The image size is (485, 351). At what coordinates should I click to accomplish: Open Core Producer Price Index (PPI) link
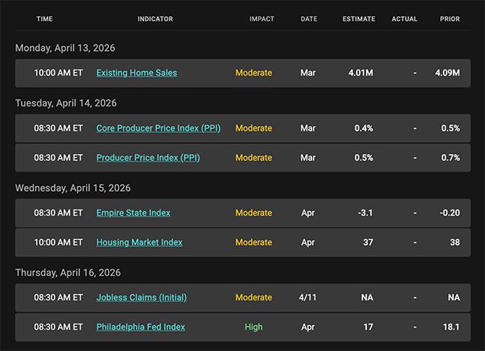point(158,128)
